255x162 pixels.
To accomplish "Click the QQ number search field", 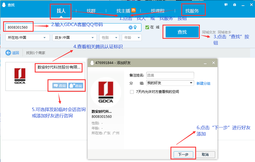I will coord(73,27).
